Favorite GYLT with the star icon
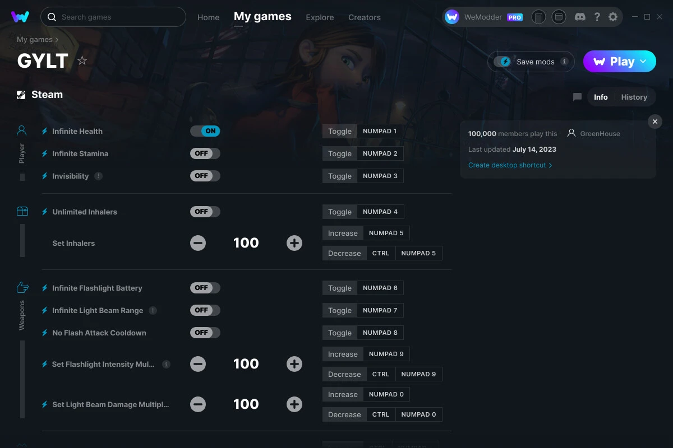Screen dimensions: 673x448 (82, 60)
